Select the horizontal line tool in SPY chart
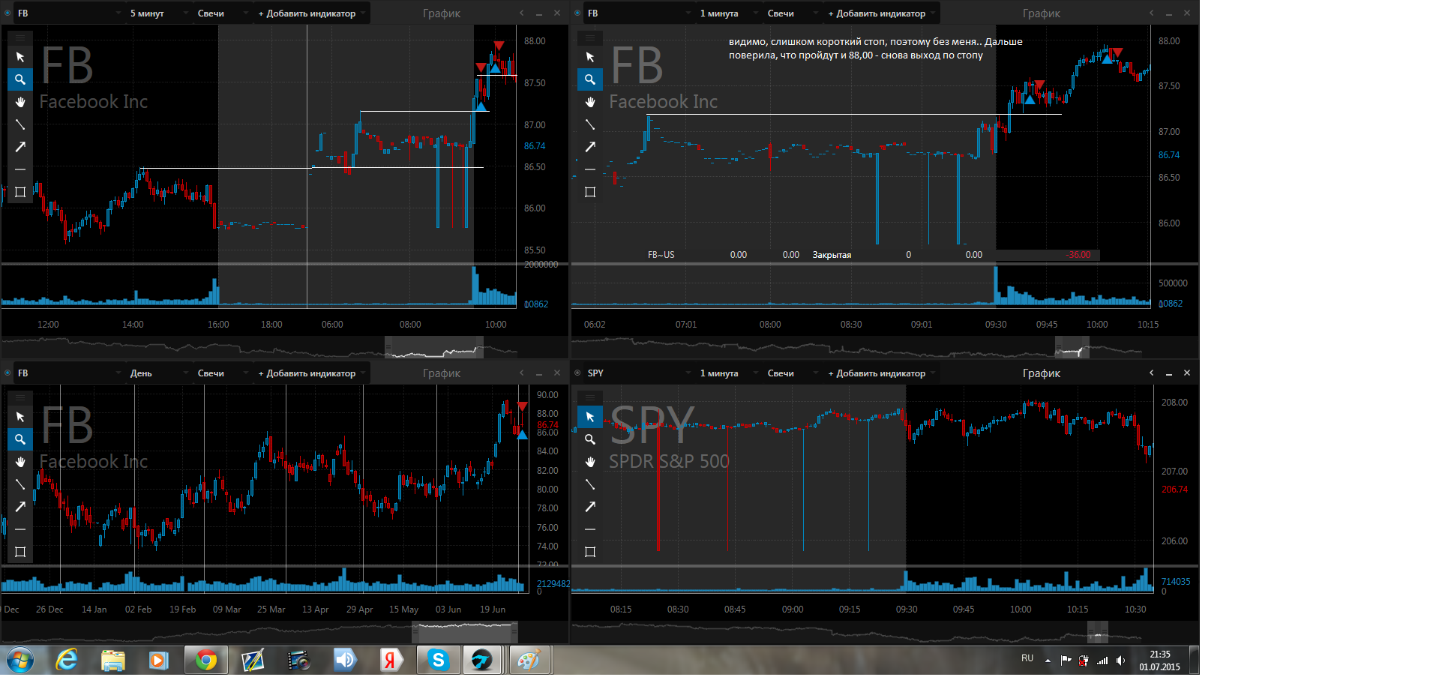The height and width of the screenshot is (683, 1433). click(x=590, y=529)
